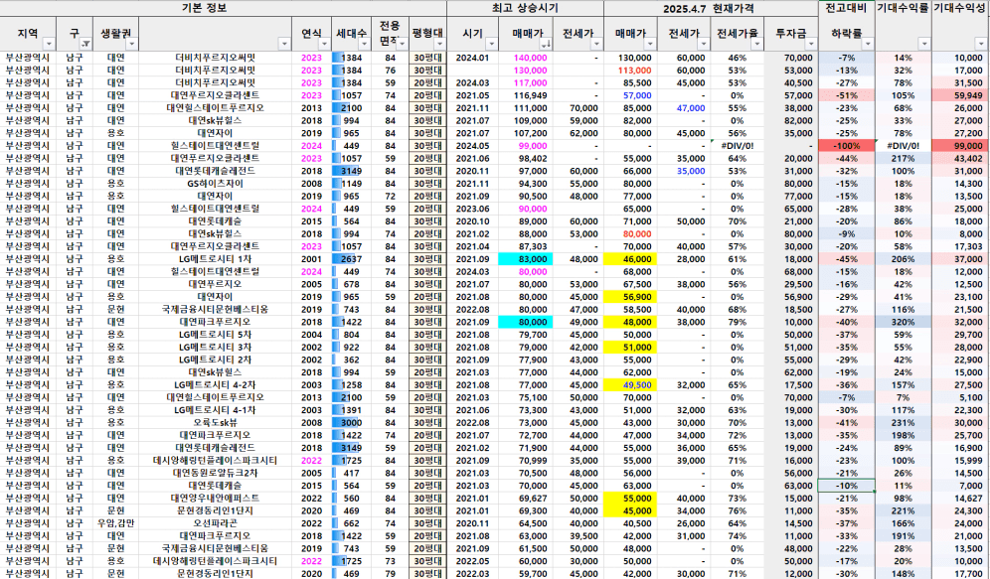
Task: Click the 대연양우내안에퍼스트 name cell
Action: (x=216, y=499)
